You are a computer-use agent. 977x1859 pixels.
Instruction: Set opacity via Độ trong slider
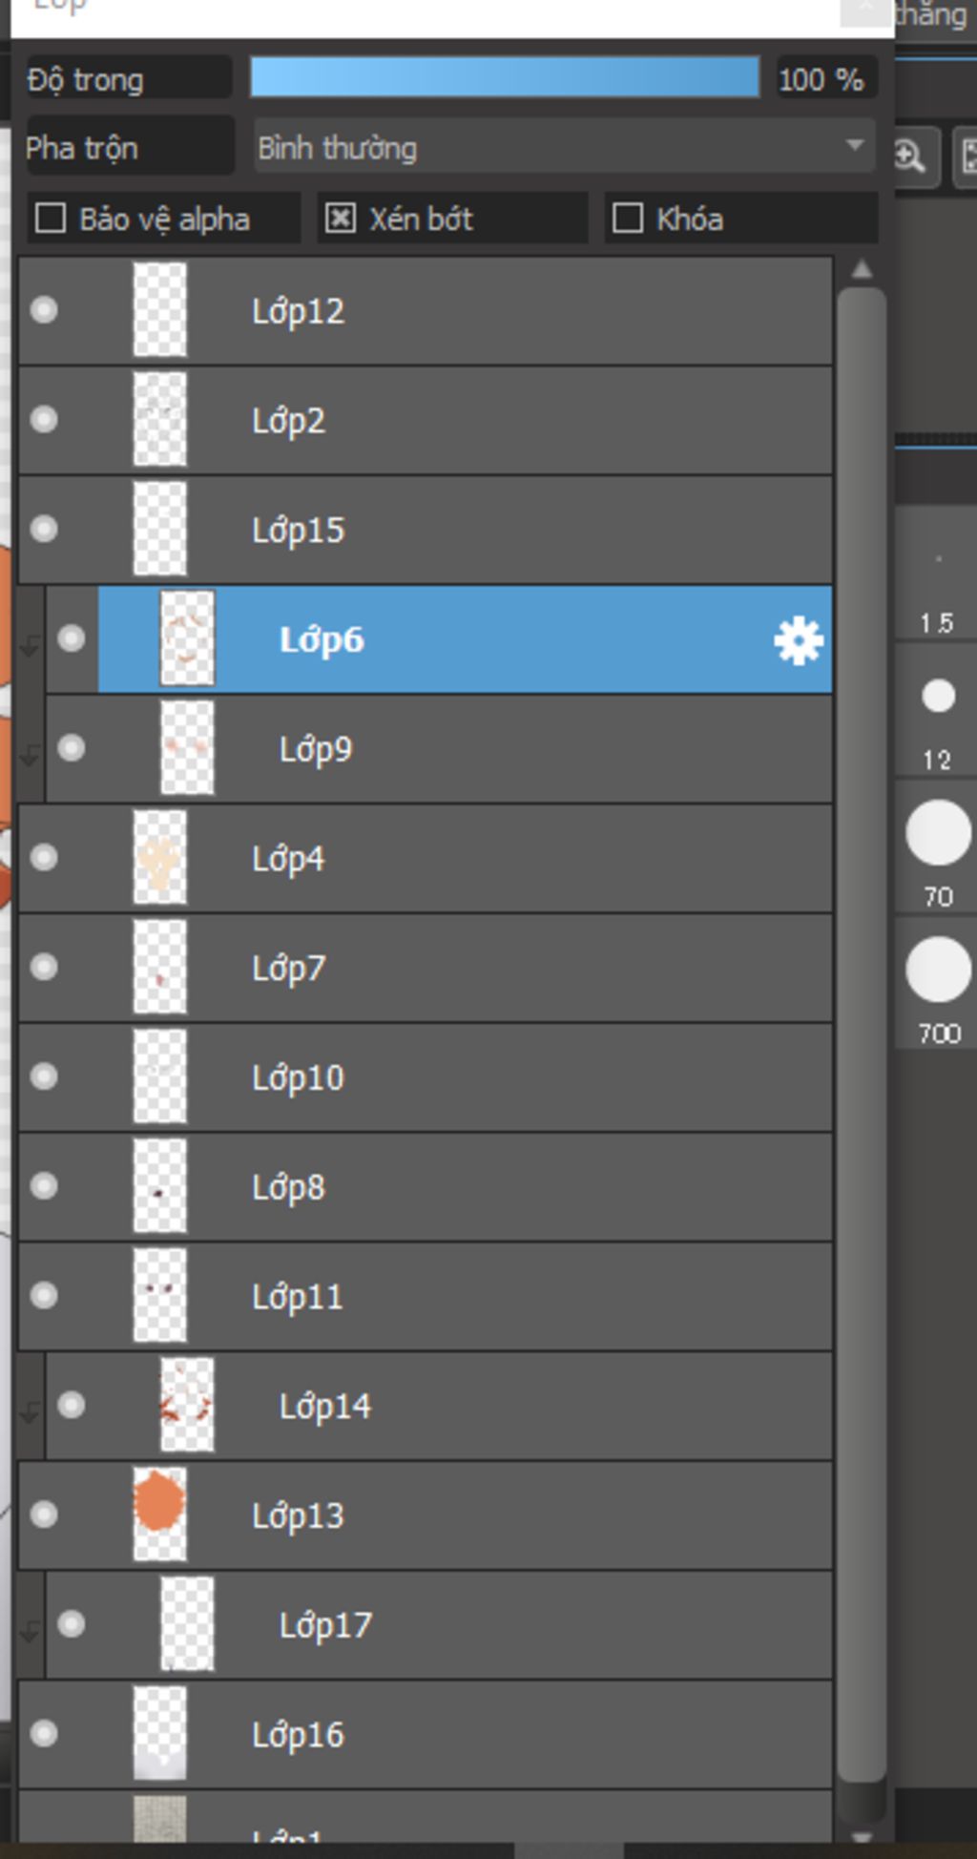tap(505, 77)
